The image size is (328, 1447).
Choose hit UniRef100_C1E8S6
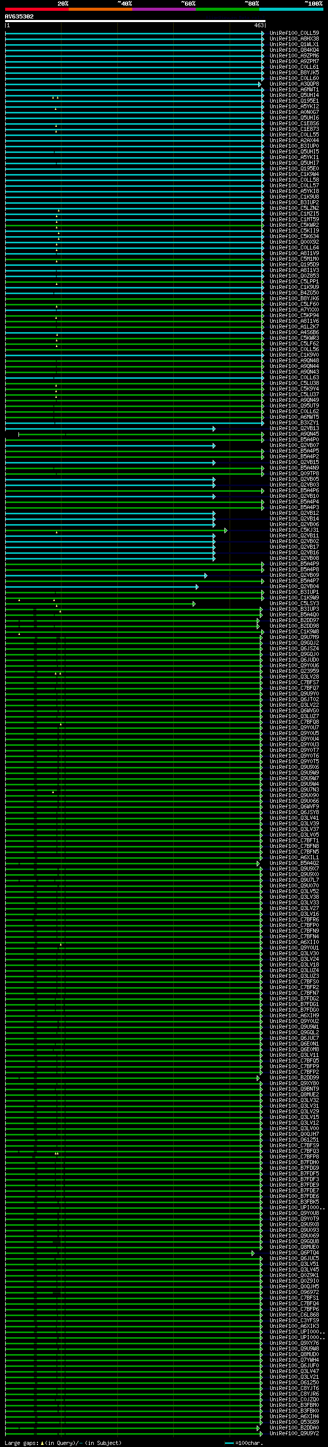tap(294, 124)
